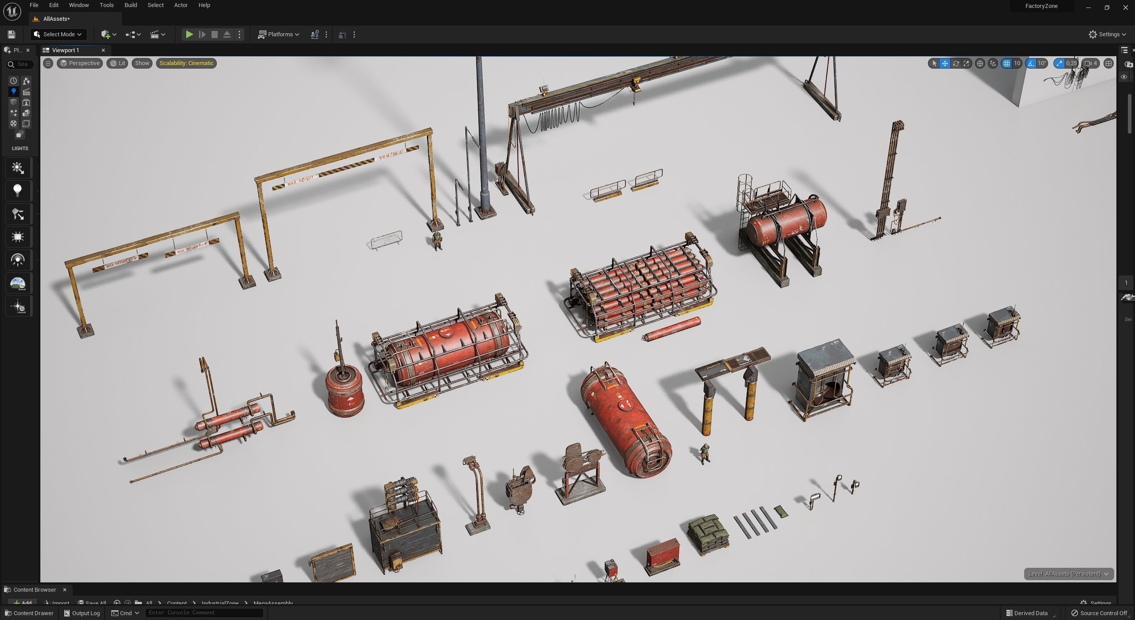
Task: Select the Cinematic category in Place Actors
Action: coord(26,92)
